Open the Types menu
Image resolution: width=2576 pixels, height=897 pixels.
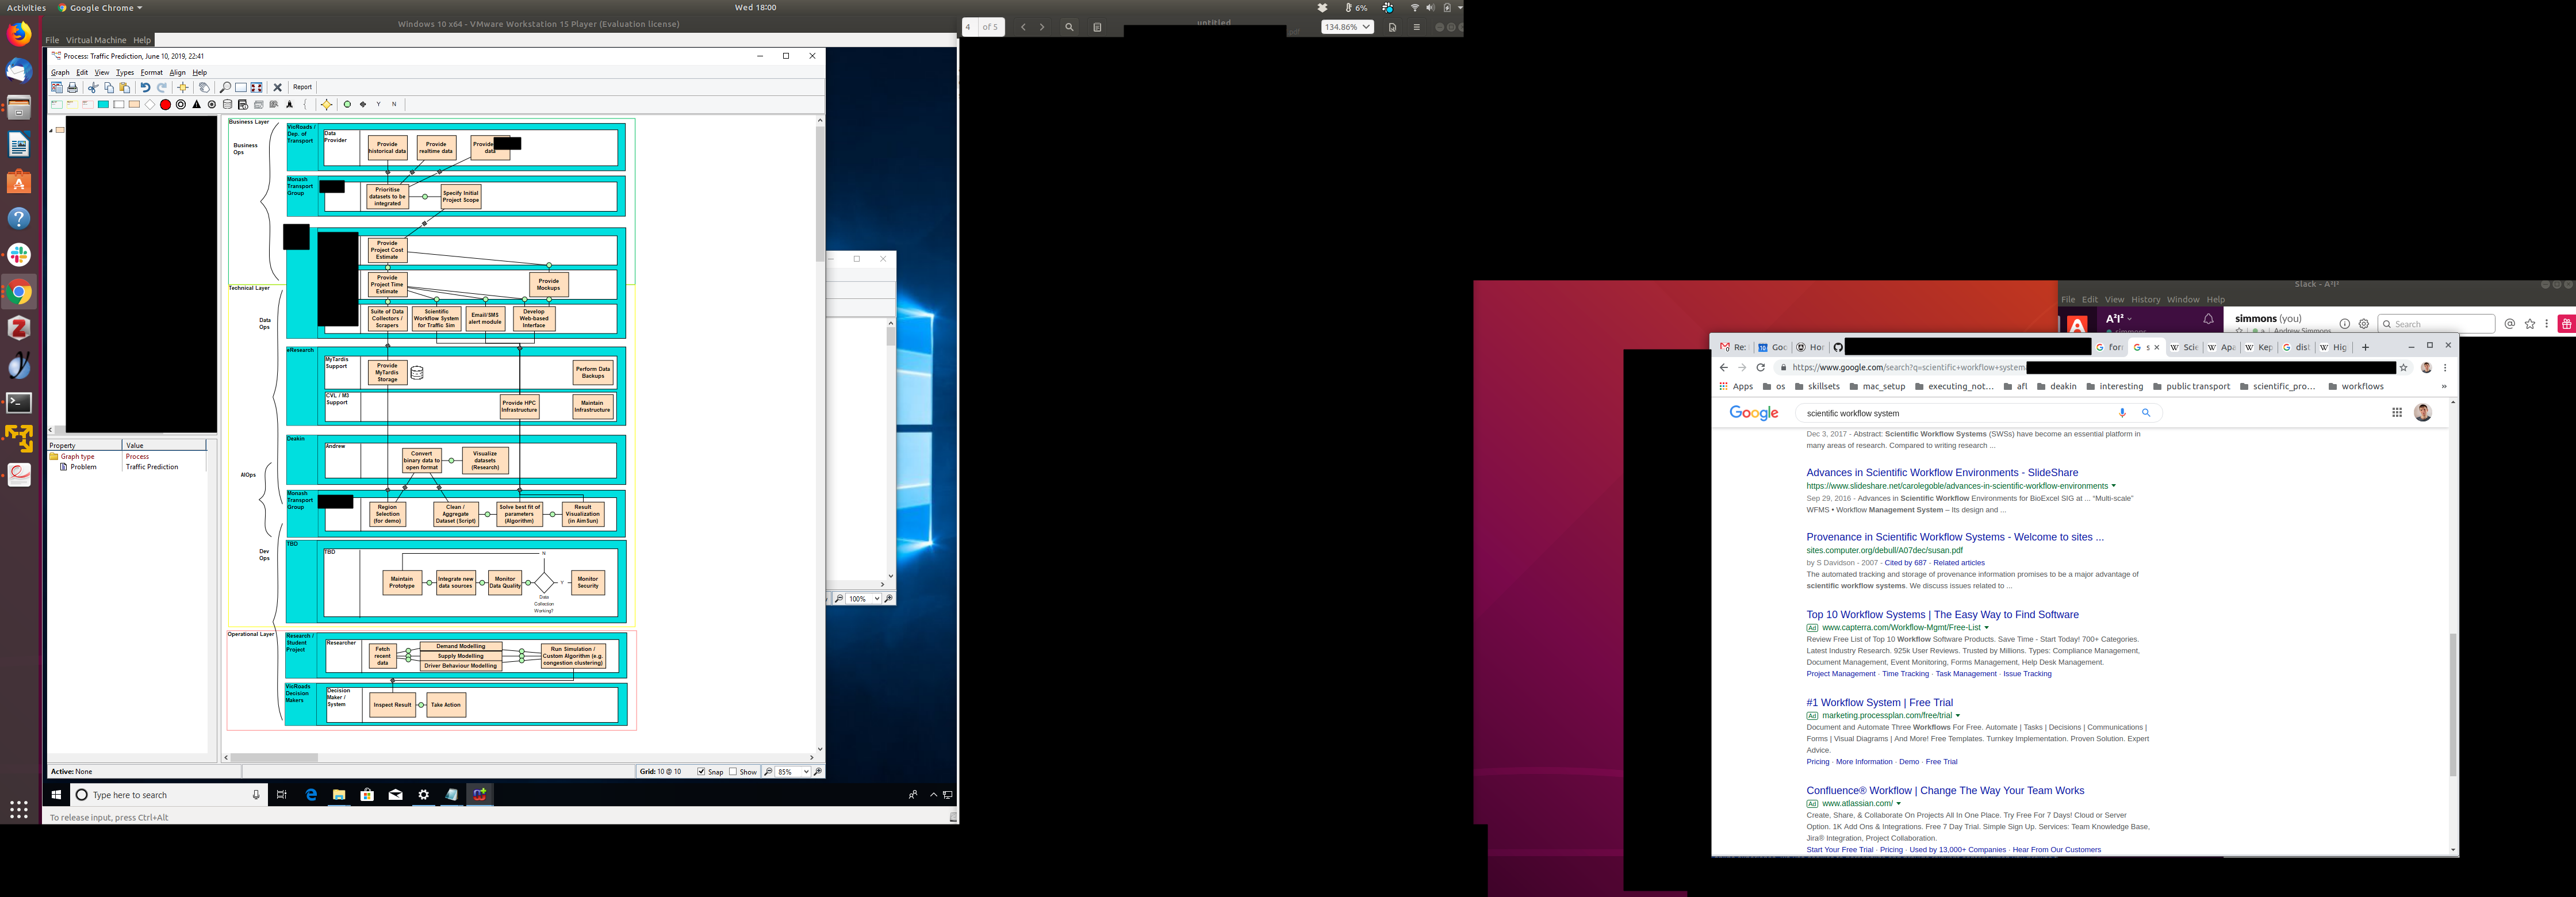pos(124,72)
